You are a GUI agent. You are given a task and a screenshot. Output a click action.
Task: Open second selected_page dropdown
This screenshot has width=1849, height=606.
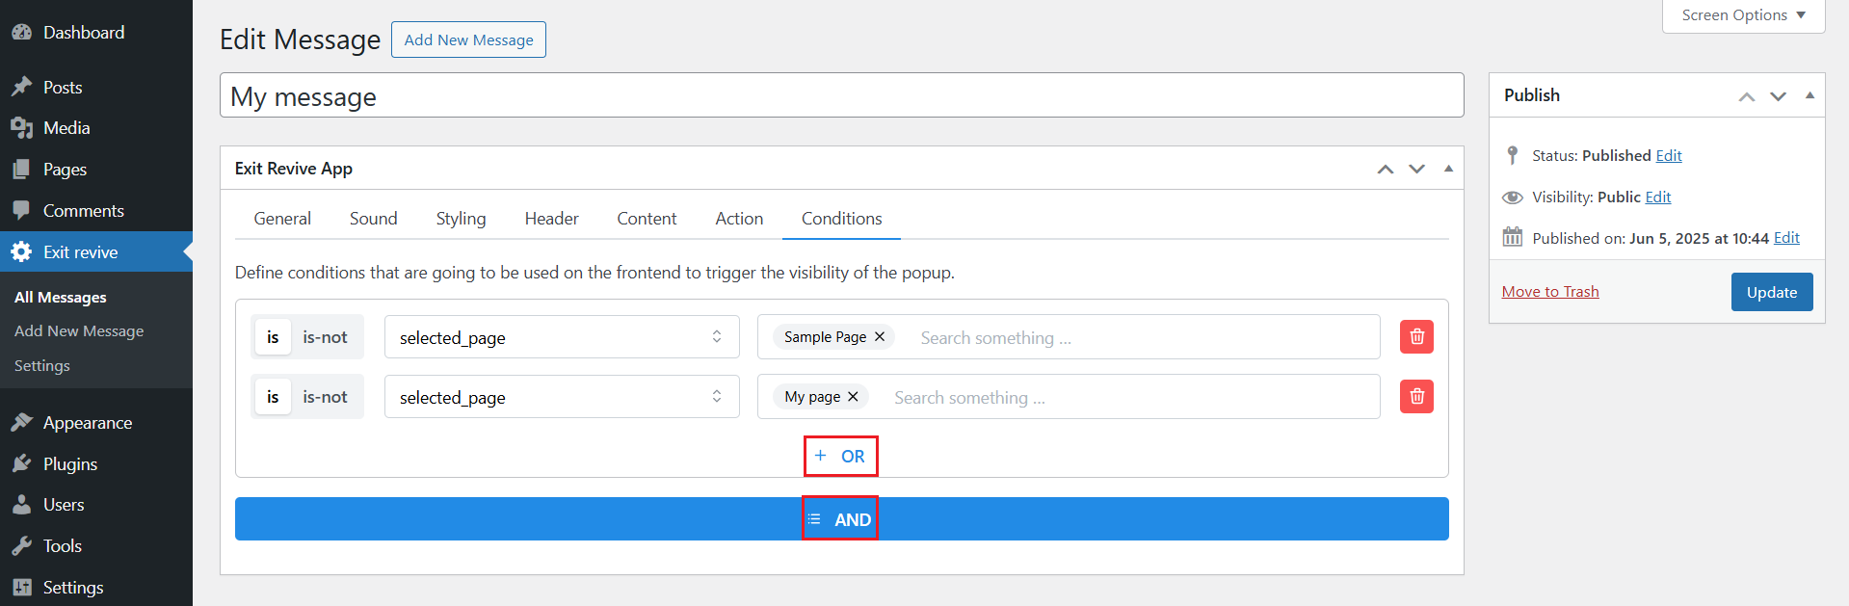(562, 397)
